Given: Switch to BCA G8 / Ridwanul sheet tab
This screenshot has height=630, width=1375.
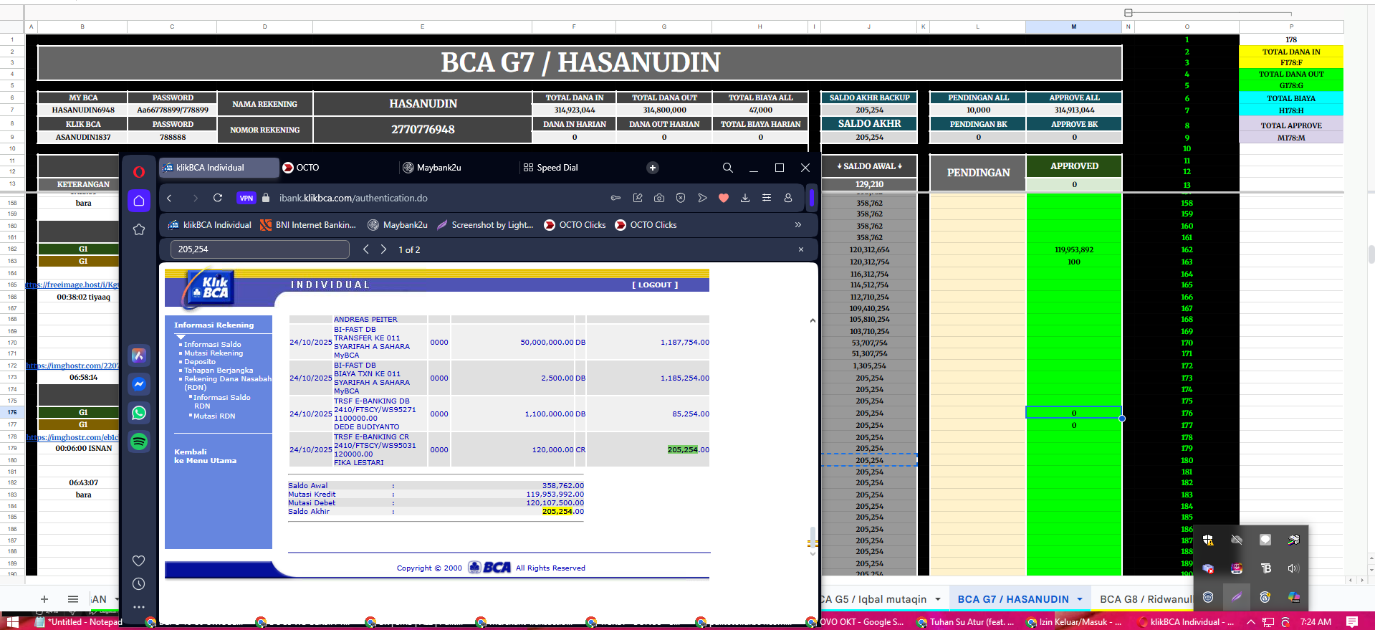Looking at the screenshot, I should pyautogui.click(x=1146, y=599).
